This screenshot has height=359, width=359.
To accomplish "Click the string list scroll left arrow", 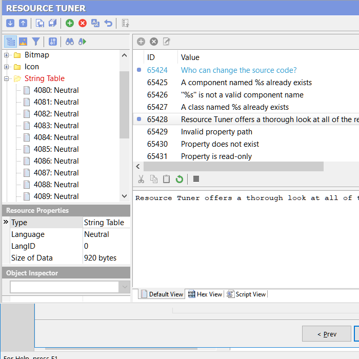I will pyautogui.click(x=138, y=167).
